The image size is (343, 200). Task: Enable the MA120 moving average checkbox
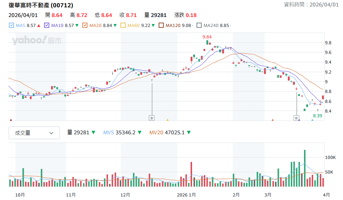pos(161,25)
